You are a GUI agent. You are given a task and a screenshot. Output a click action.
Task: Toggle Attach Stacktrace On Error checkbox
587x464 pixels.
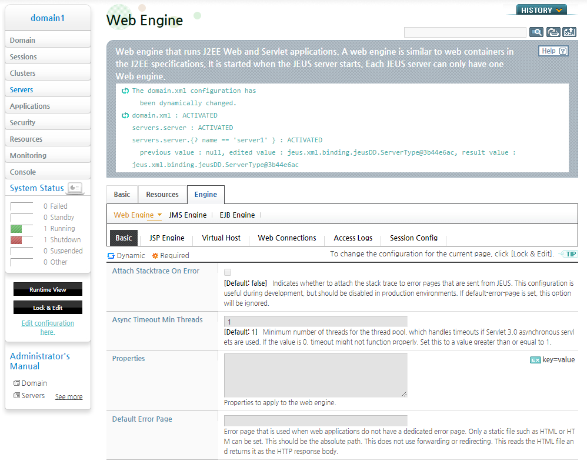coord(228,272)
